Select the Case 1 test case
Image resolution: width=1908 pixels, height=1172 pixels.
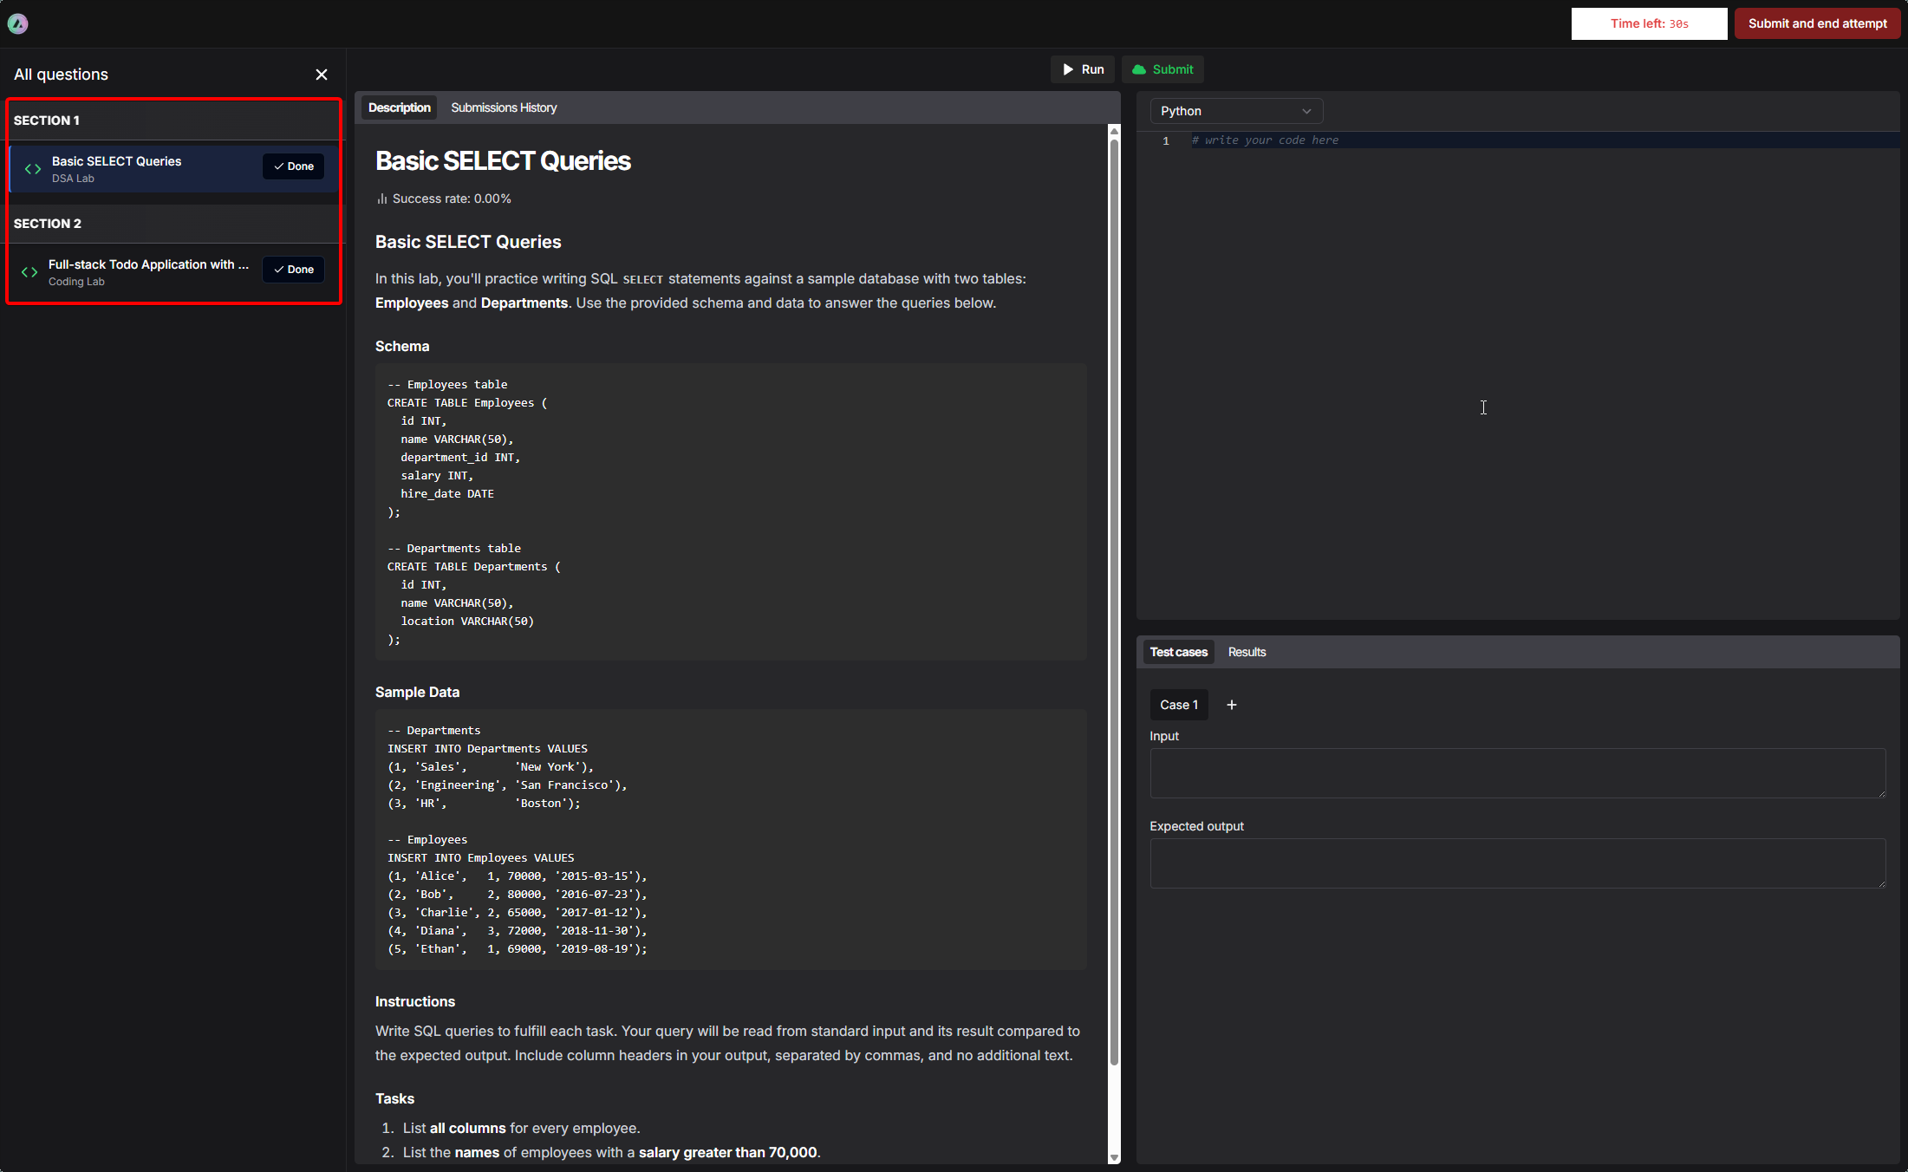[1178, 705]
